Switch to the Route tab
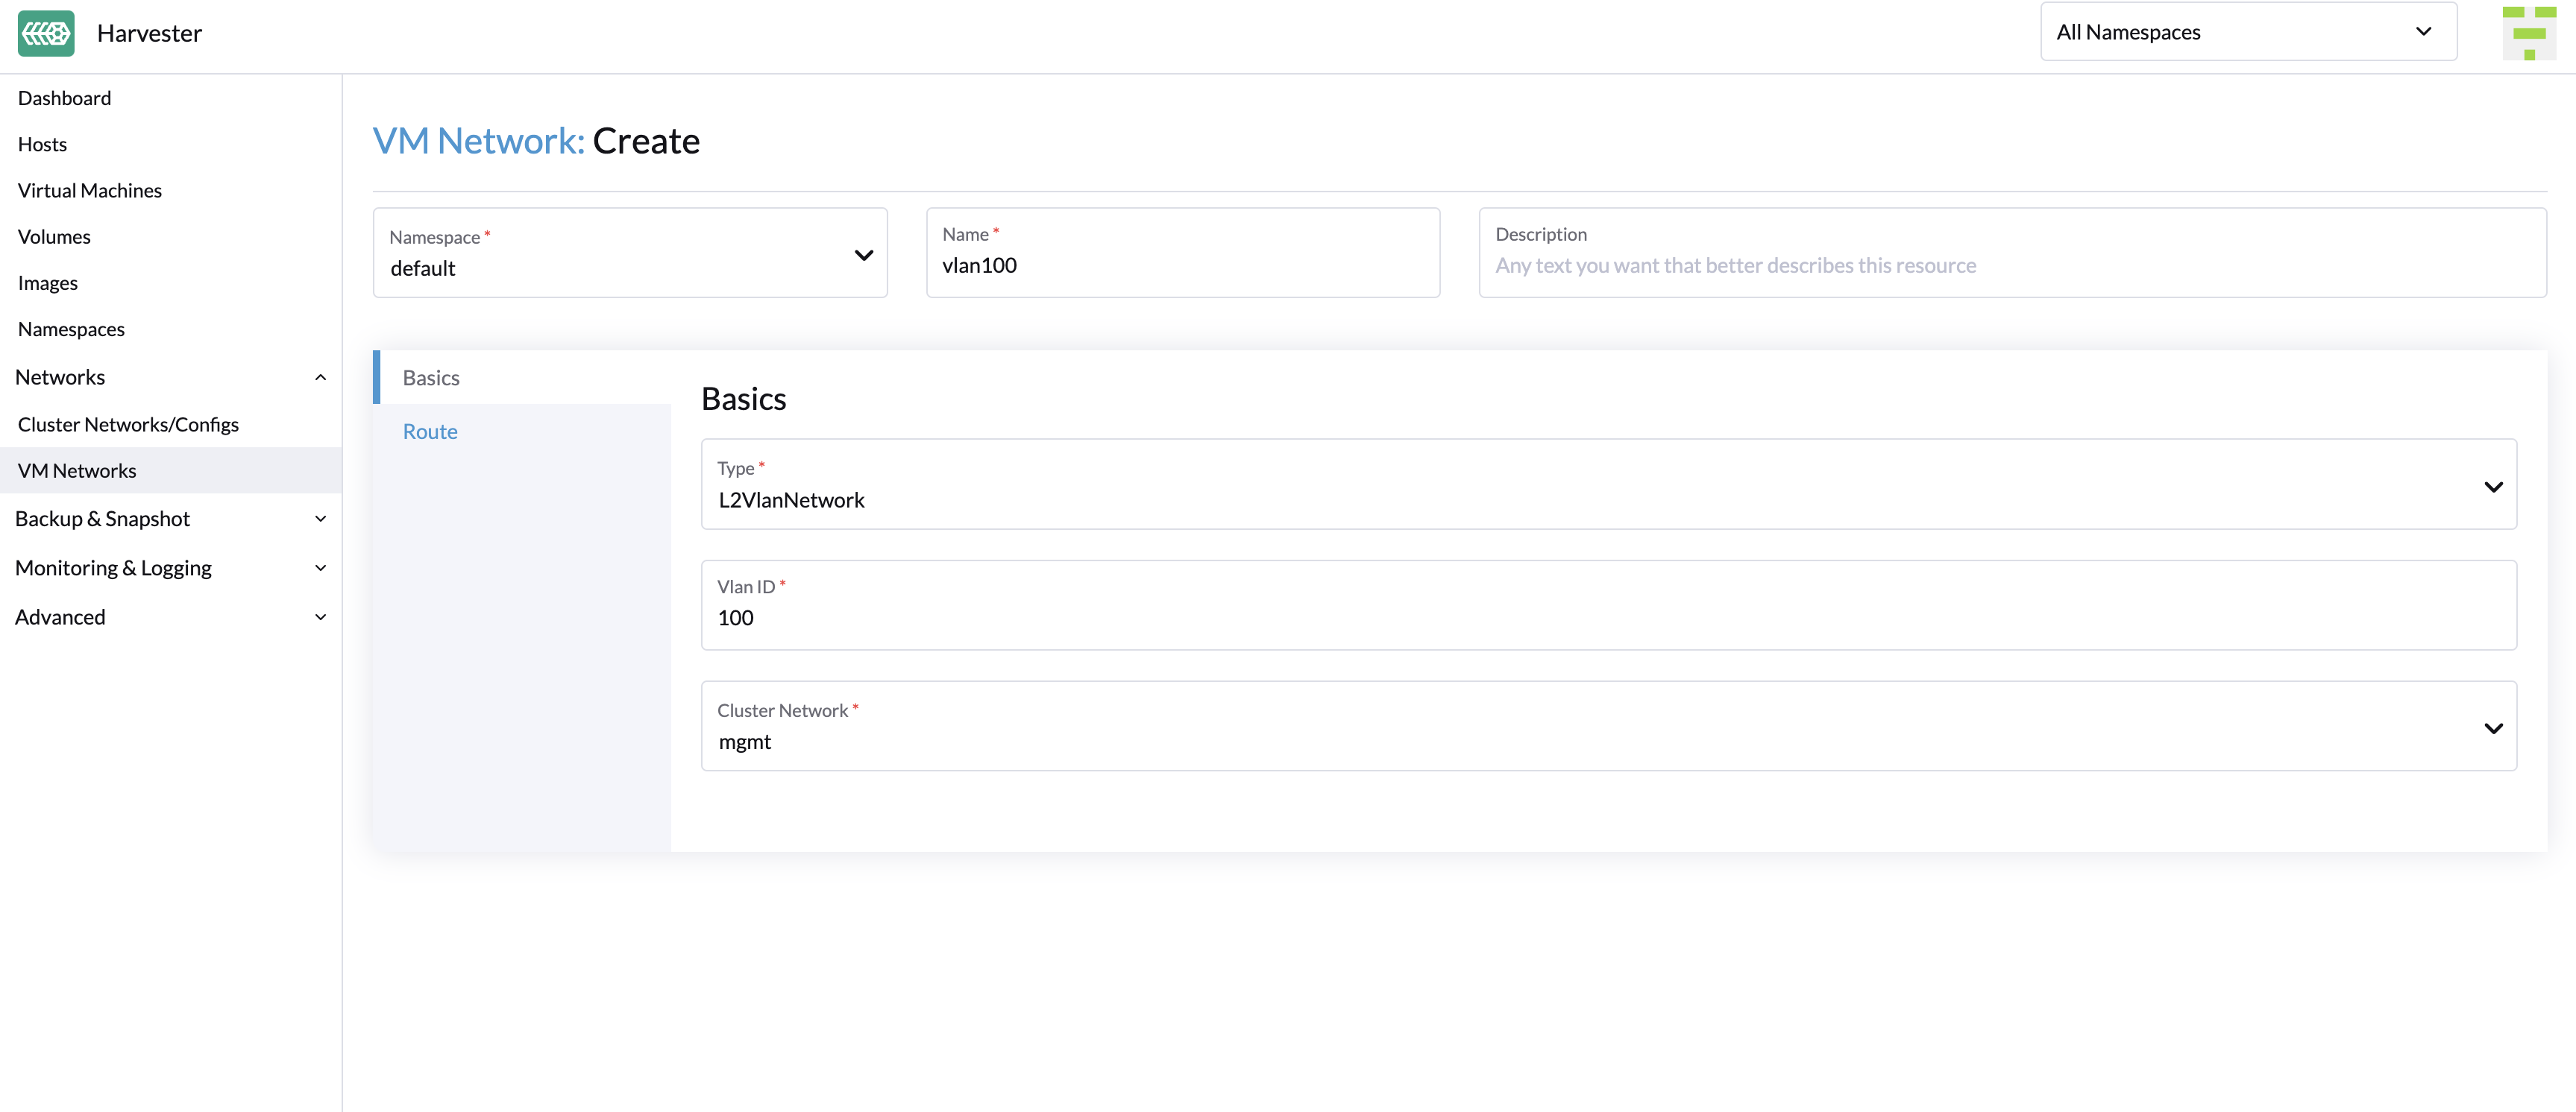 [430, 431]
